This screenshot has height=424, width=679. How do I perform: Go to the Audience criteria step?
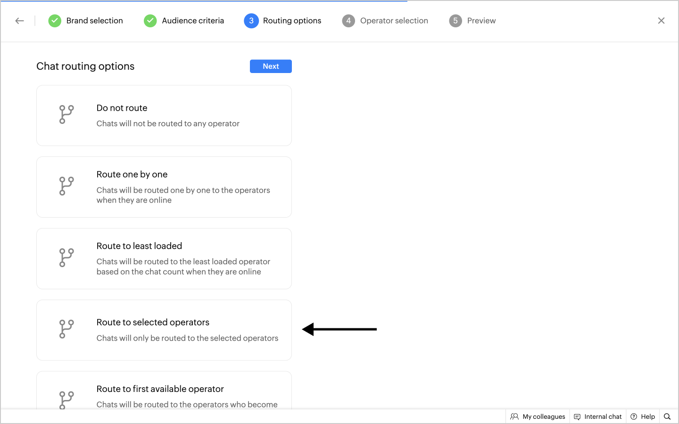click(184, 21)
